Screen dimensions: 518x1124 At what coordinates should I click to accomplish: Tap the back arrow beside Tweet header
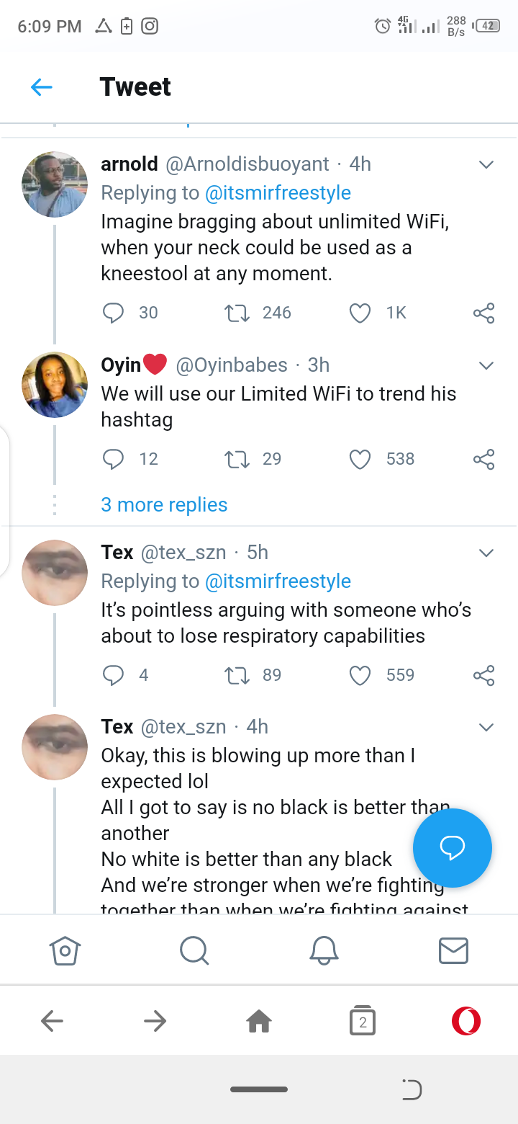coord(42,87)
